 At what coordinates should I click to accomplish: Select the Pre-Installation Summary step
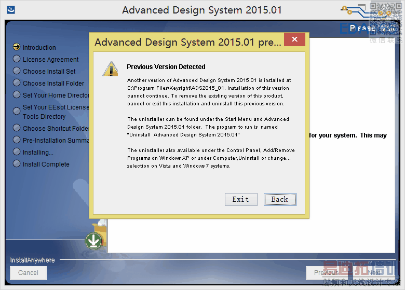[x=51, y=140]
